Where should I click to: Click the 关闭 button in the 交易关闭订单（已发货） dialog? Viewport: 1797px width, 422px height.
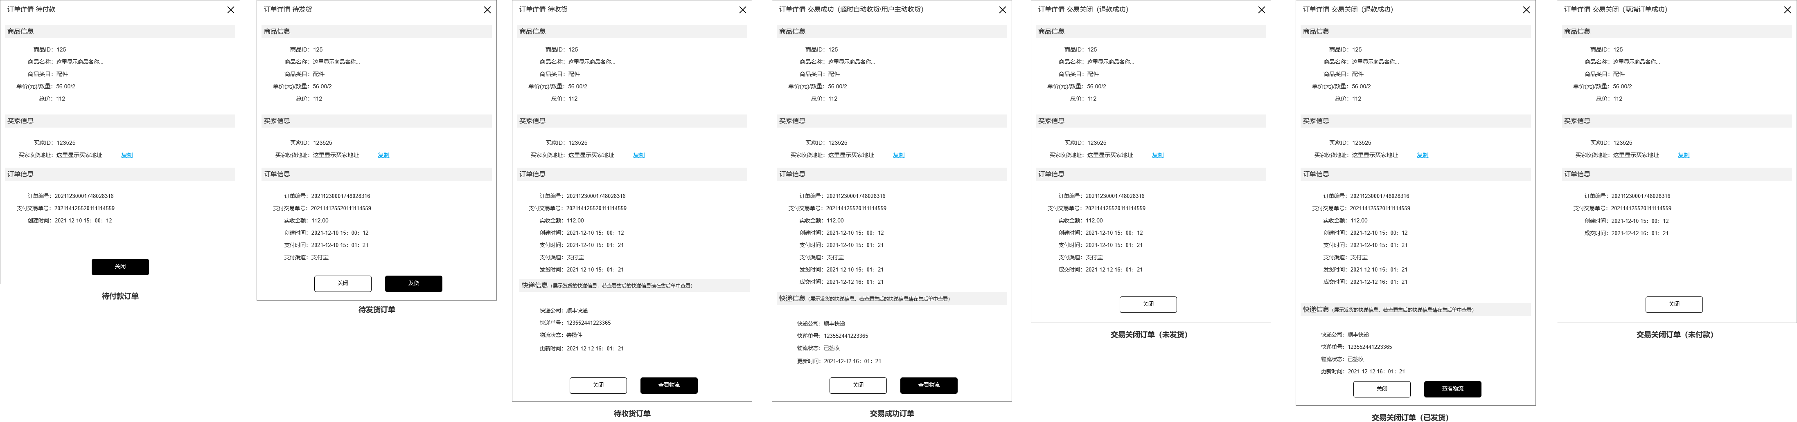coord(1382,389)
